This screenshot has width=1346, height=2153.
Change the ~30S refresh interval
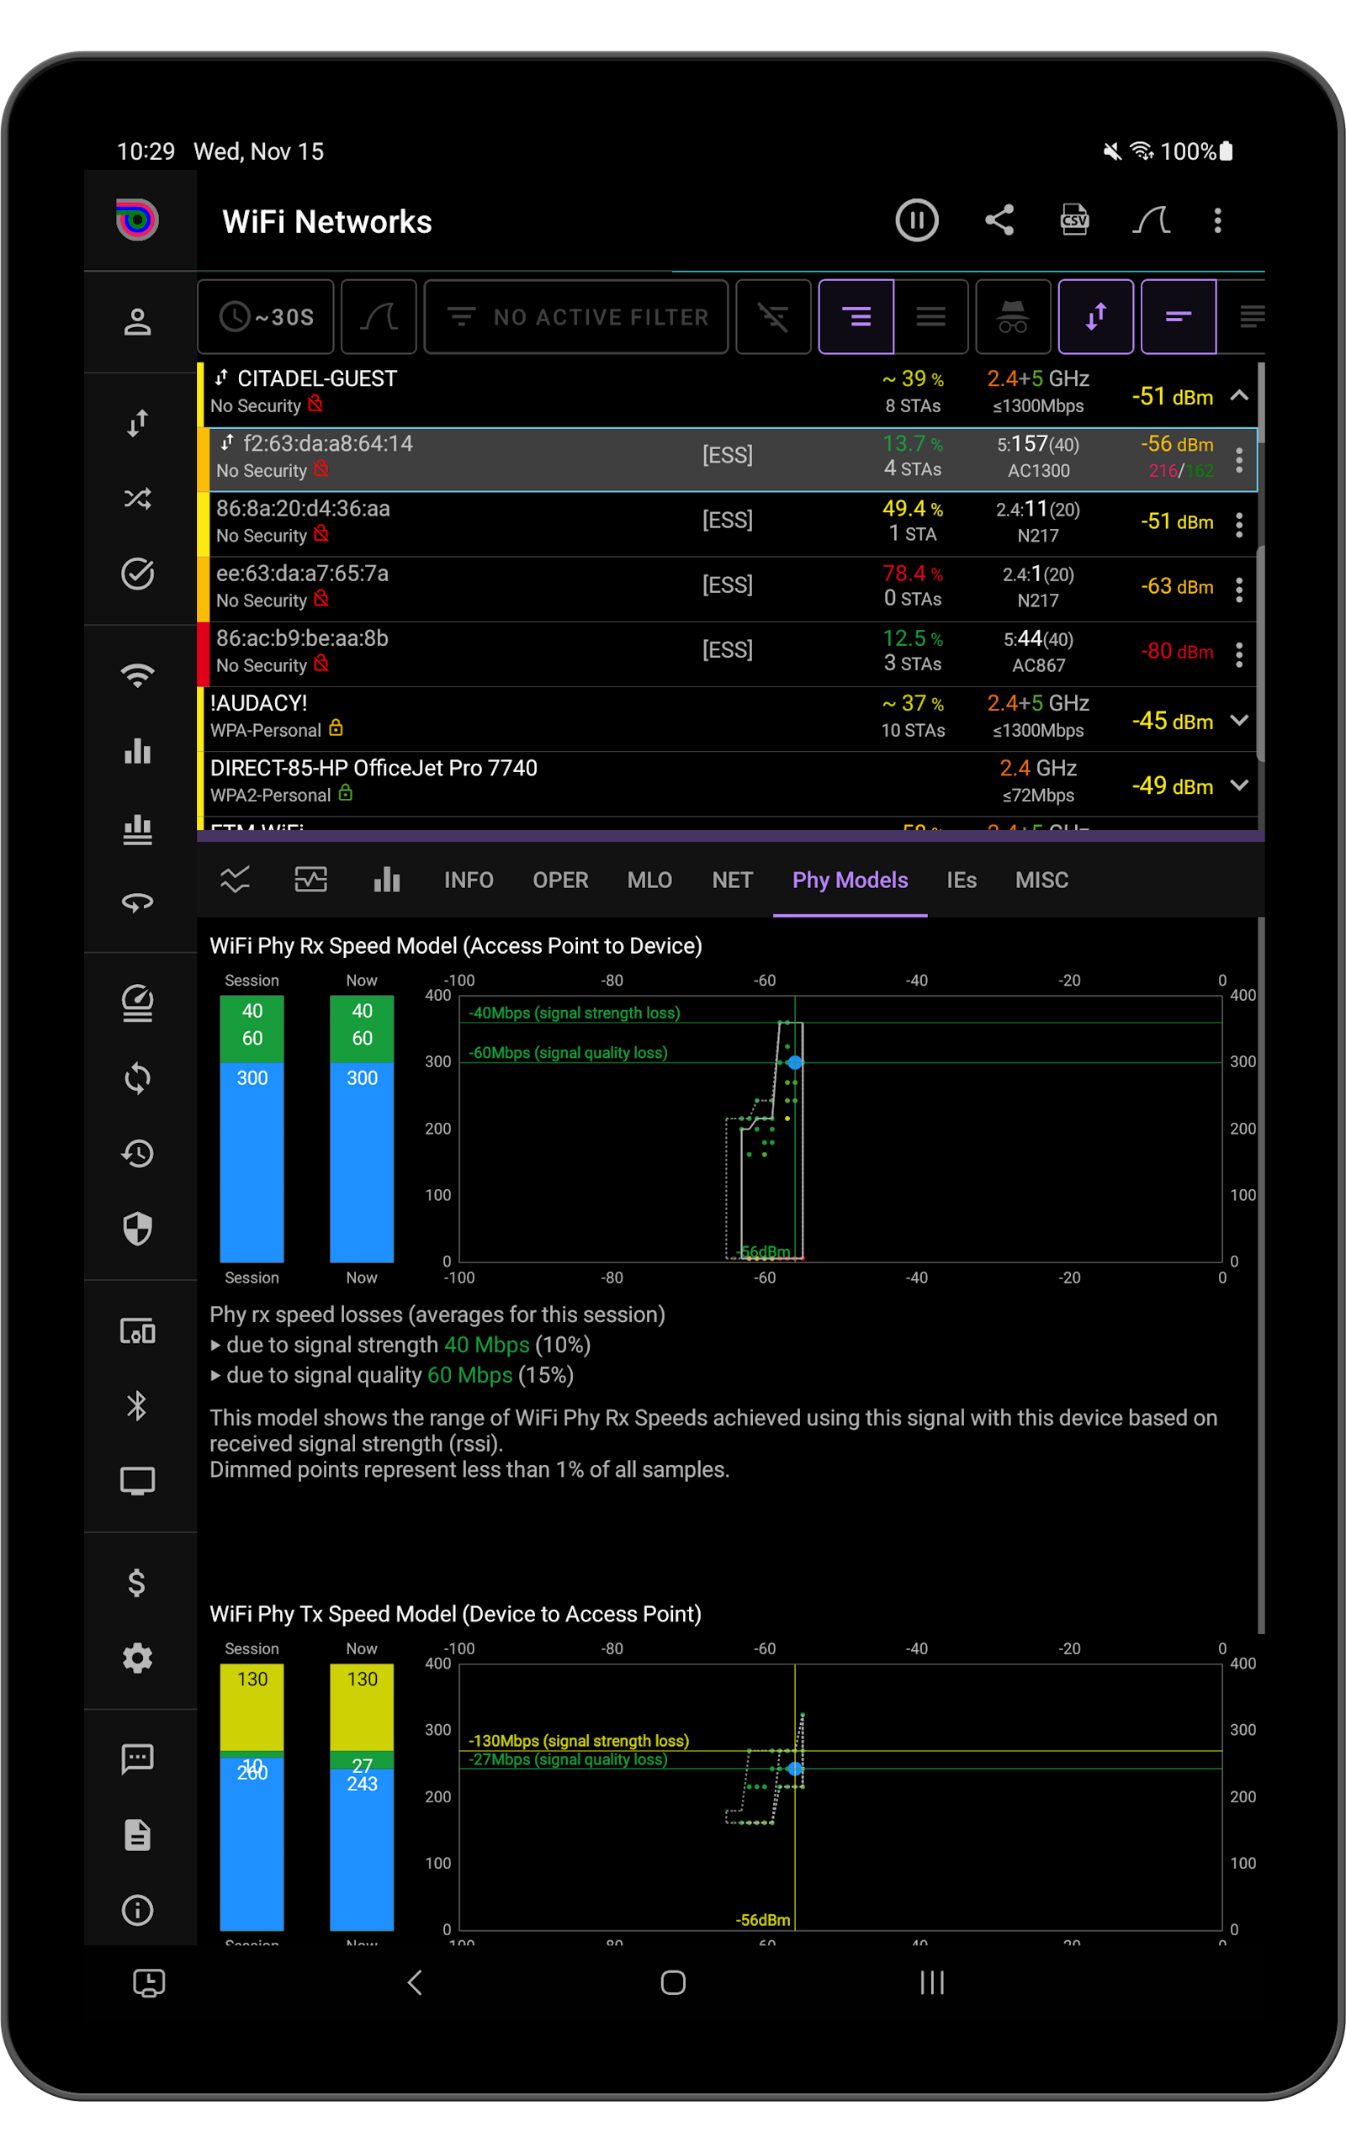(265, 317)
